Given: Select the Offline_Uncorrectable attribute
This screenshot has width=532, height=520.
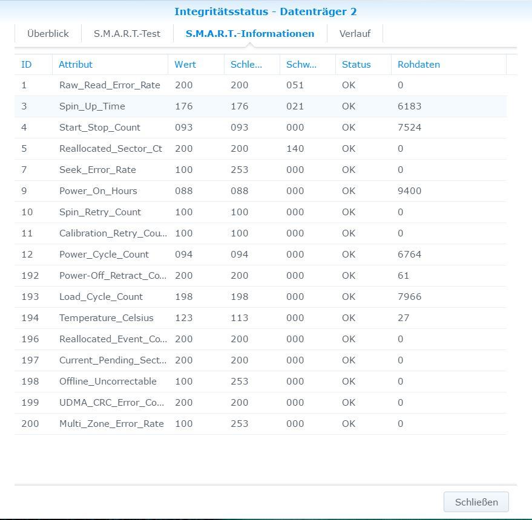Looking at the screenshot, I should click(108, 382).
